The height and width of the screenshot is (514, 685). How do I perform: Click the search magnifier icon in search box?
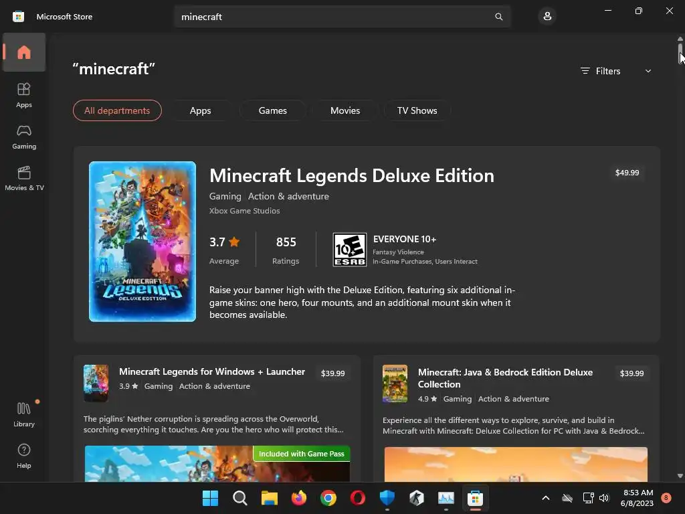(498, 17)
